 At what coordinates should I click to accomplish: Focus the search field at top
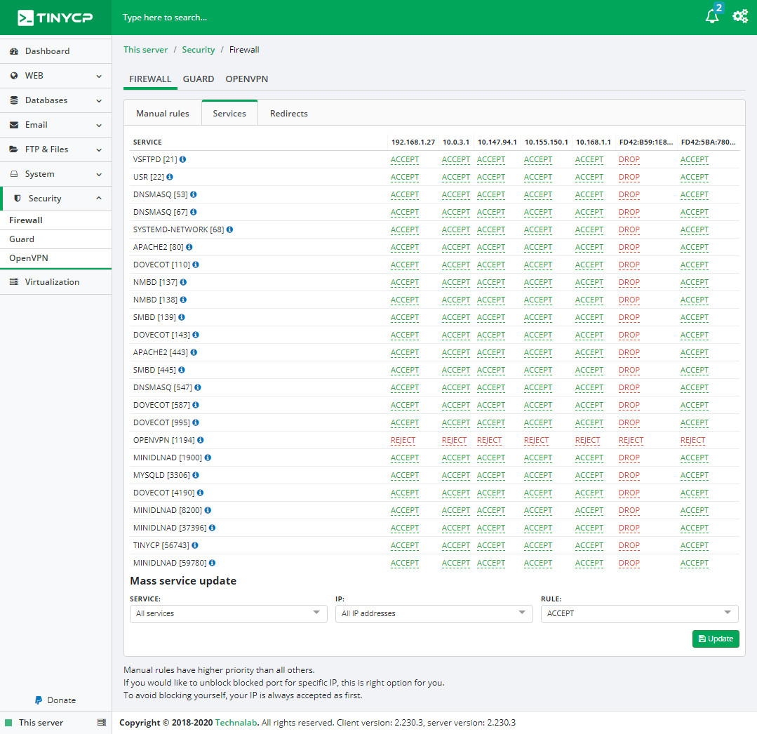[165, 18]
